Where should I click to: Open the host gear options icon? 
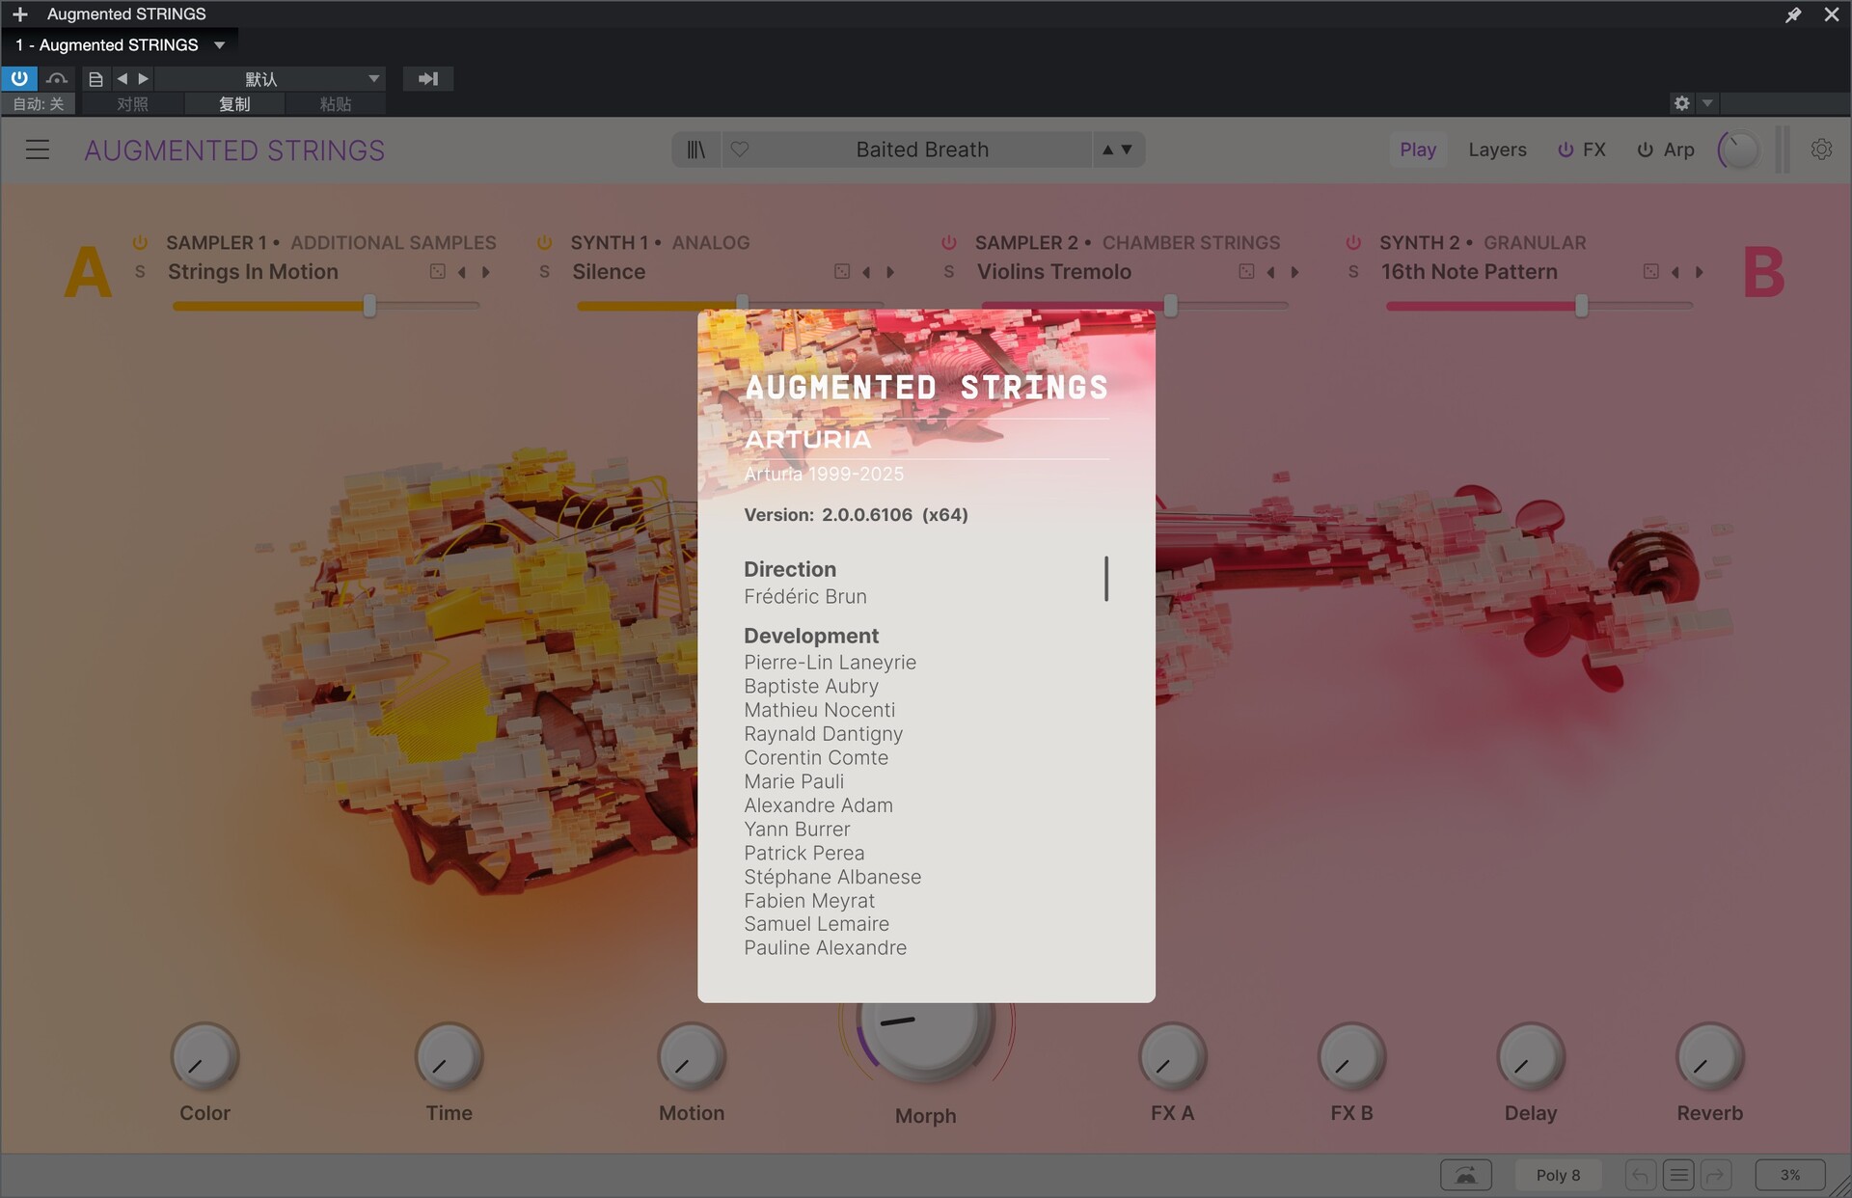click(1682, 103)
